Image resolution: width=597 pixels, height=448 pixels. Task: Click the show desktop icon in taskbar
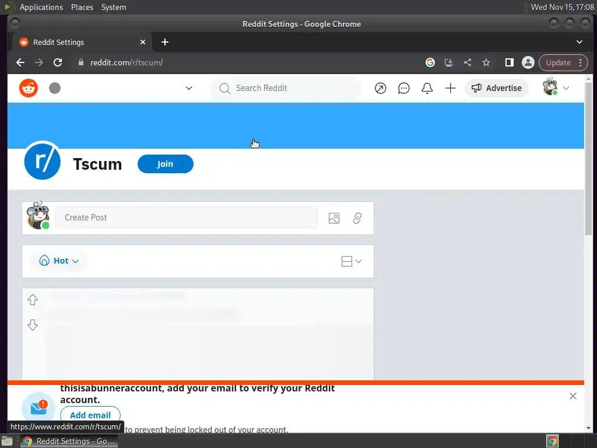click(x=7, y=442)
